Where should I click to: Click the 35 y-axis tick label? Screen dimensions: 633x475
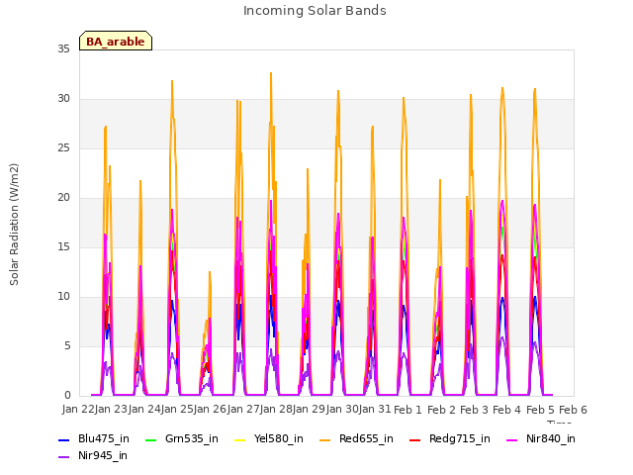tap(63, 49)
